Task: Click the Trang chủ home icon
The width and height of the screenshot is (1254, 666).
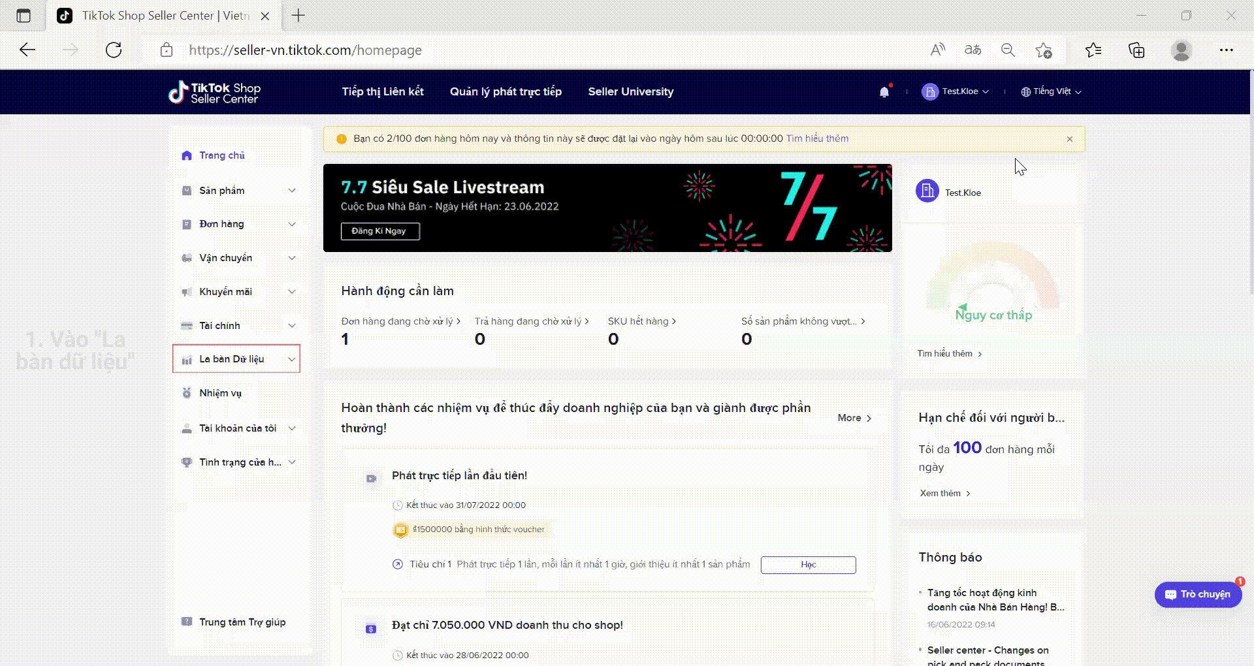Action: [x=187, y=155]
